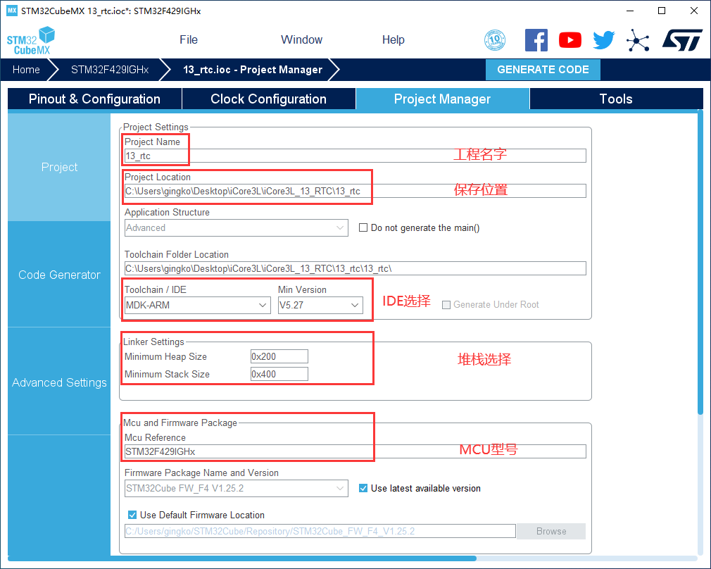Click the vertical scrollbar thumb

(700, 262)
